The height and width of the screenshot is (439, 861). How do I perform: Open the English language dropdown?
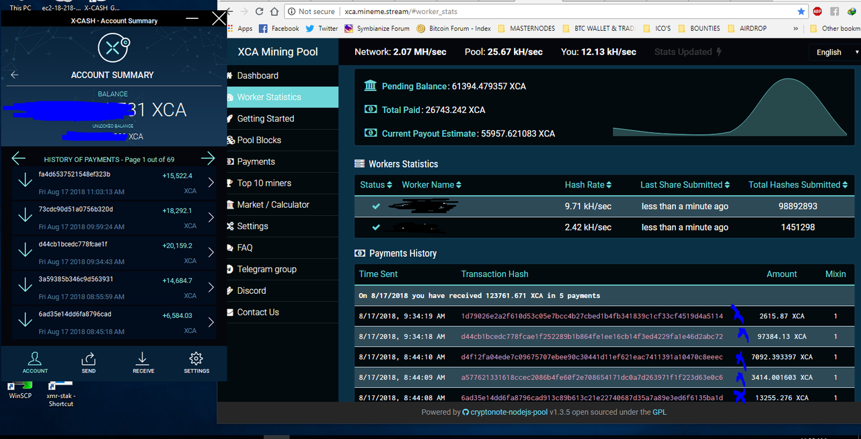coord(834,52)
